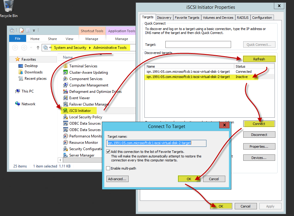Open the Explorer recent locations dropdown arrow
The height and width of the screenshot is (216, 294).
31,48
